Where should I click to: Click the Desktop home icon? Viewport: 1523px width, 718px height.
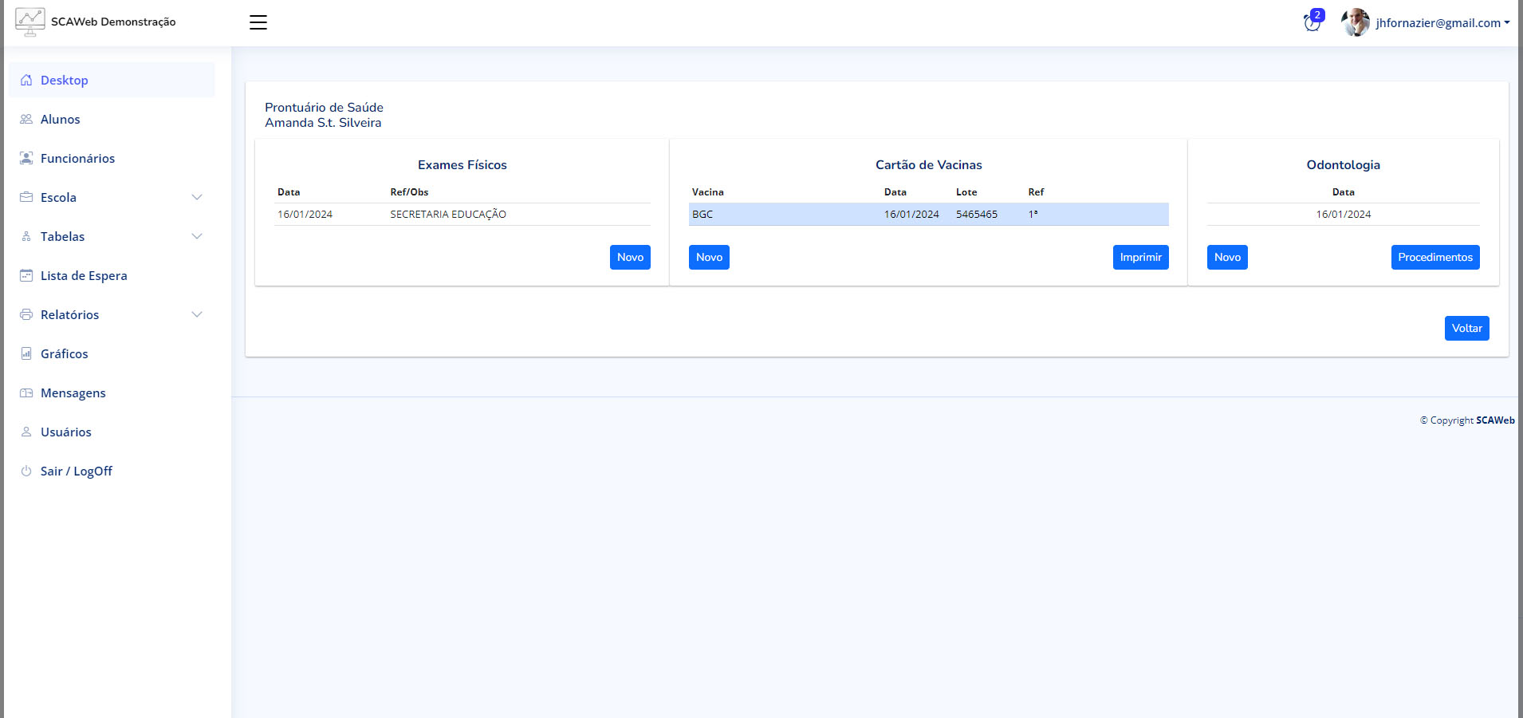pyautogui.click(x=26, y=81)
